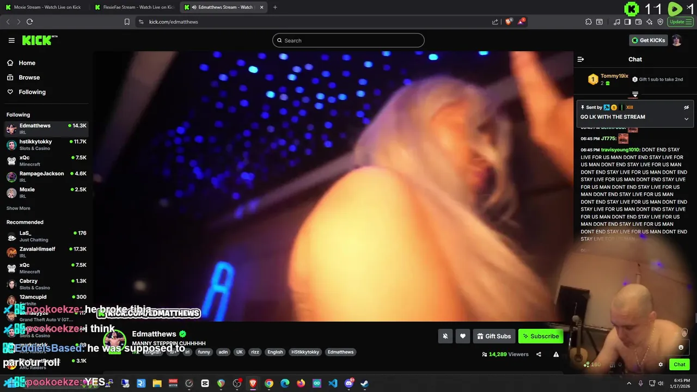Open the emoji picker in chat

(x=681, y=347)
